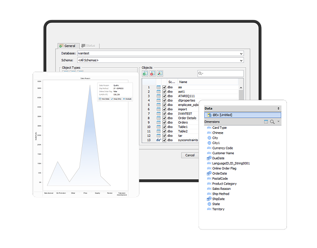317x248 pixels.
Task: Switch to the Status tab
Action: [x=88, y=46]
